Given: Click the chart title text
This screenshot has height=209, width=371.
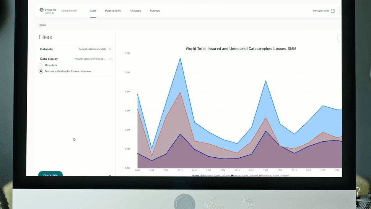Looking at the screenshot, I should (x=241, y=49).
